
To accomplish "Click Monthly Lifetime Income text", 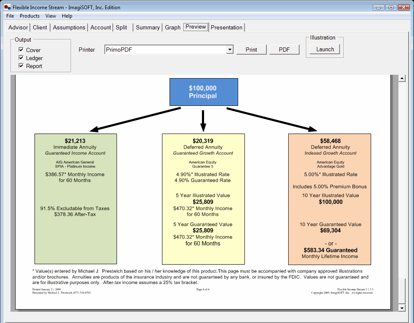I will coord(330,256).
